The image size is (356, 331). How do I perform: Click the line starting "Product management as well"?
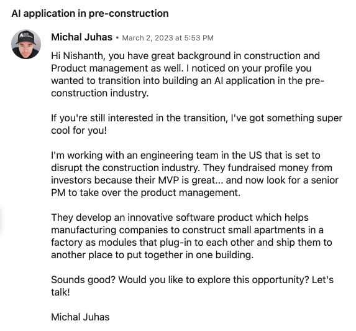click(x=181, y=68)
